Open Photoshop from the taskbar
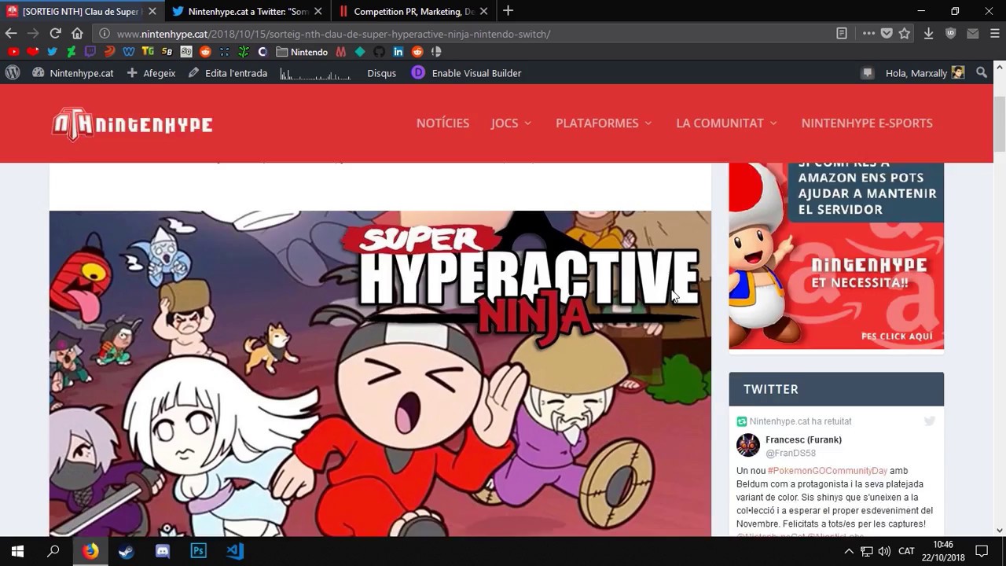1006x566 pixels. click(198, 551)
